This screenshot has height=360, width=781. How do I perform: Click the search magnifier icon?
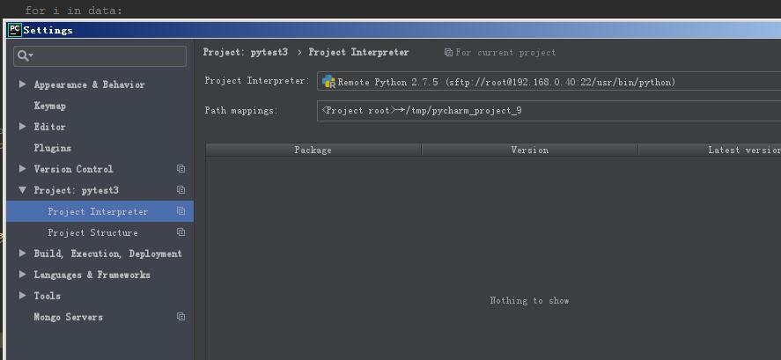coord(23,55)
